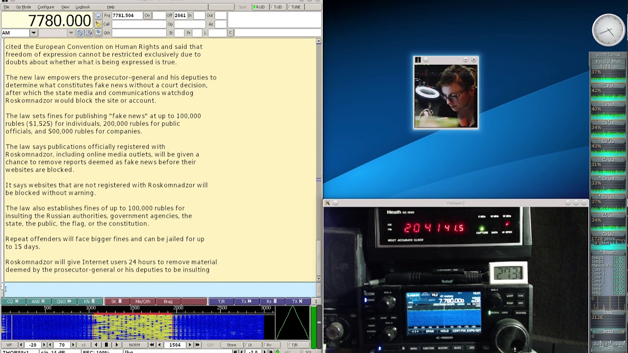Click inside the Frq field showing 7781.504
The width and height of the screenshot is (628, 353).
pos(127,16)
